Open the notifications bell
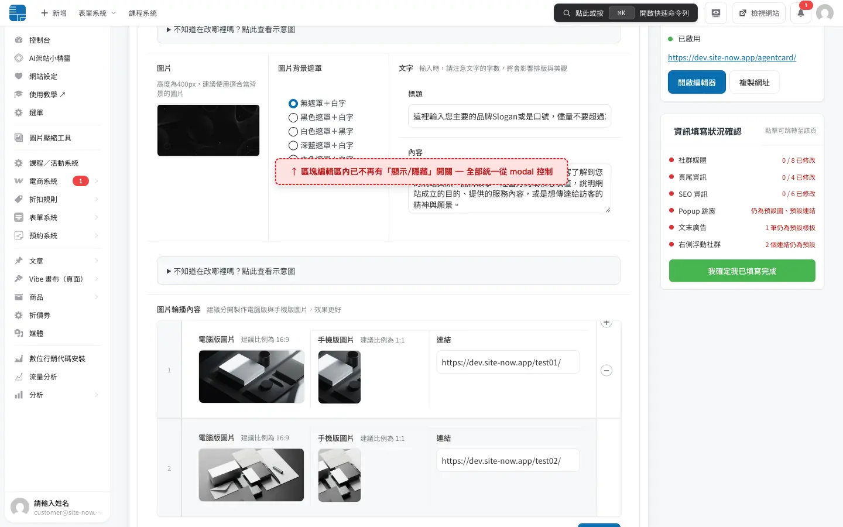Image resolution: width=843 pixels, height=527 pixels. click(x=801, y=13)
